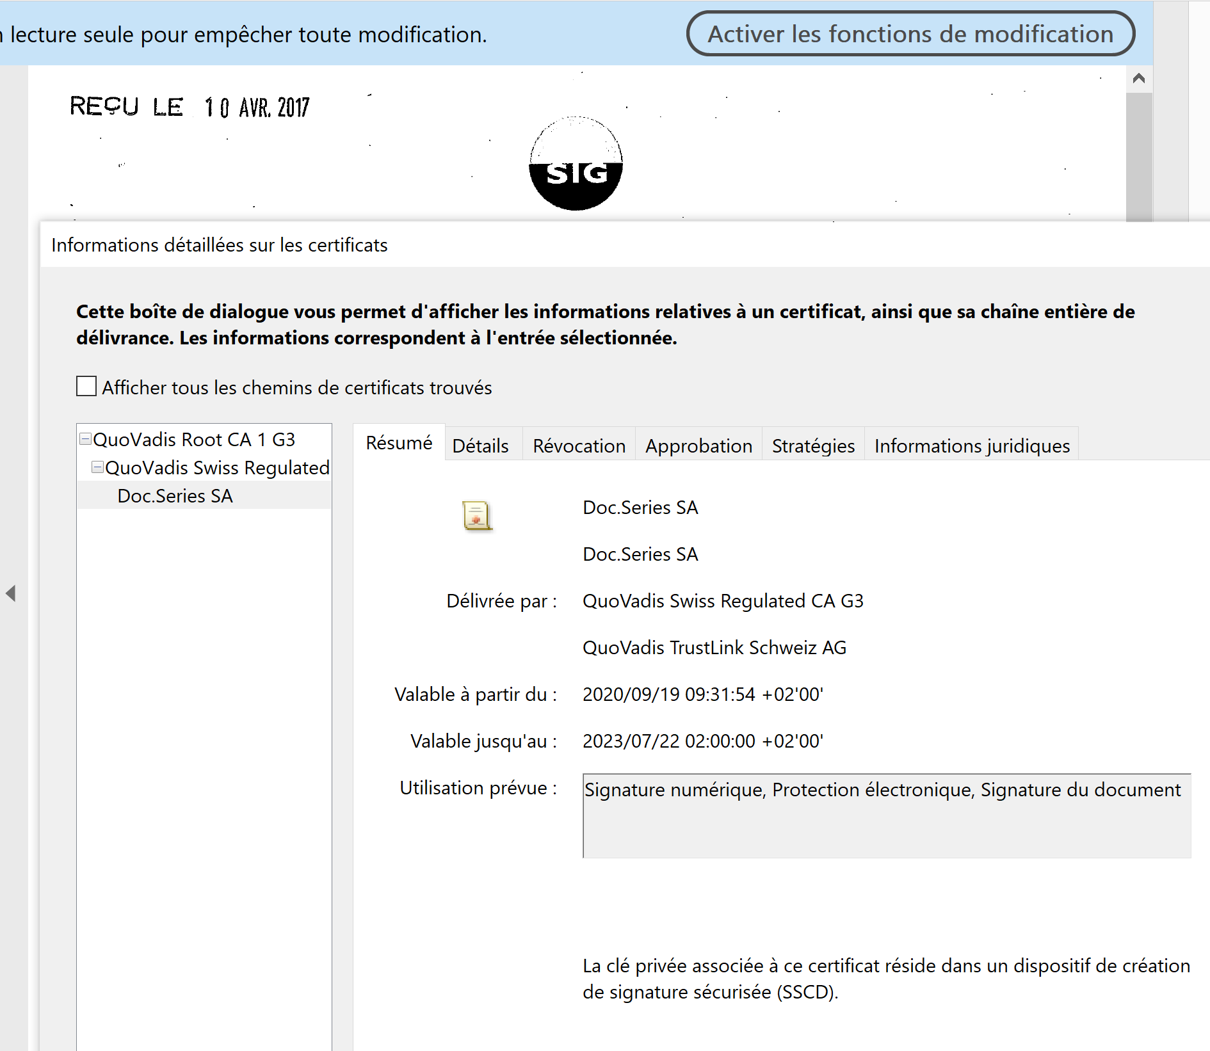Click the SIG logo in document
The image size is (1210, 1051).
(576, 164)
